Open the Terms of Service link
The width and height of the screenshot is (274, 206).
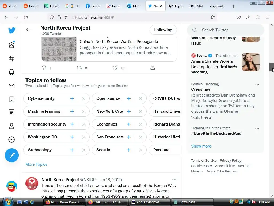[204, 160]
